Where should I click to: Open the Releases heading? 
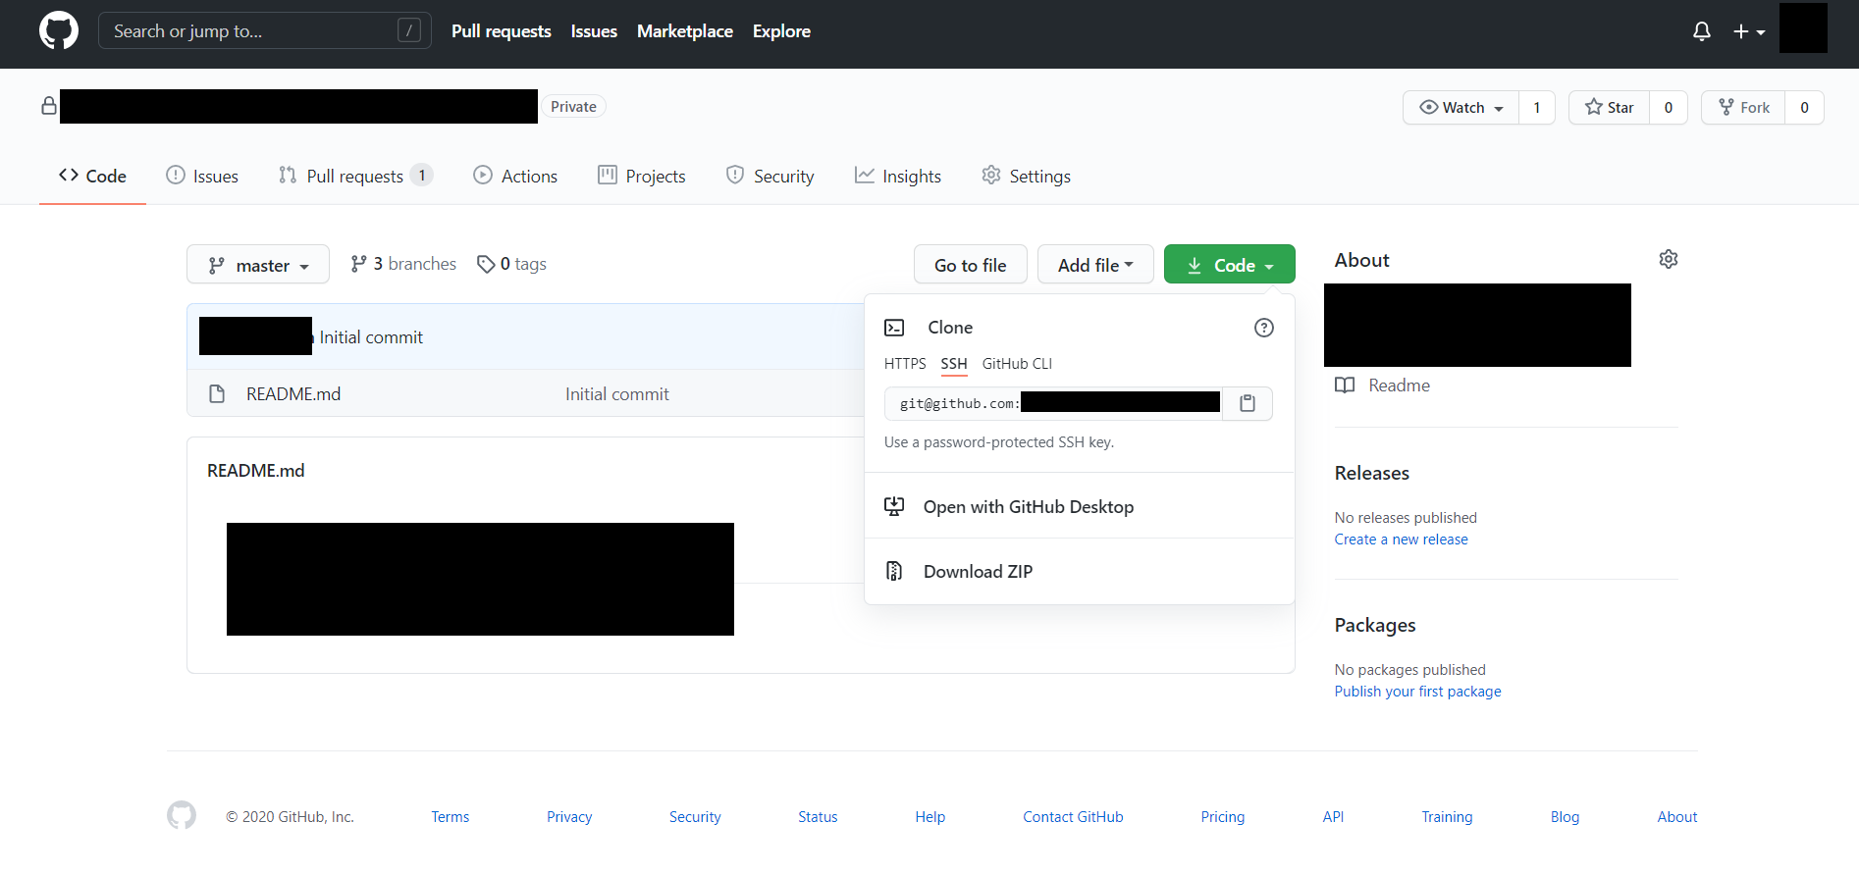tap(1372, 473)
